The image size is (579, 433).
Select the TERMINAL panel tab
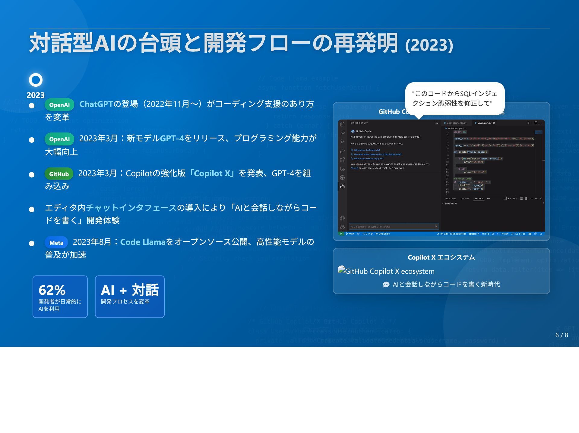click(479, 198)
